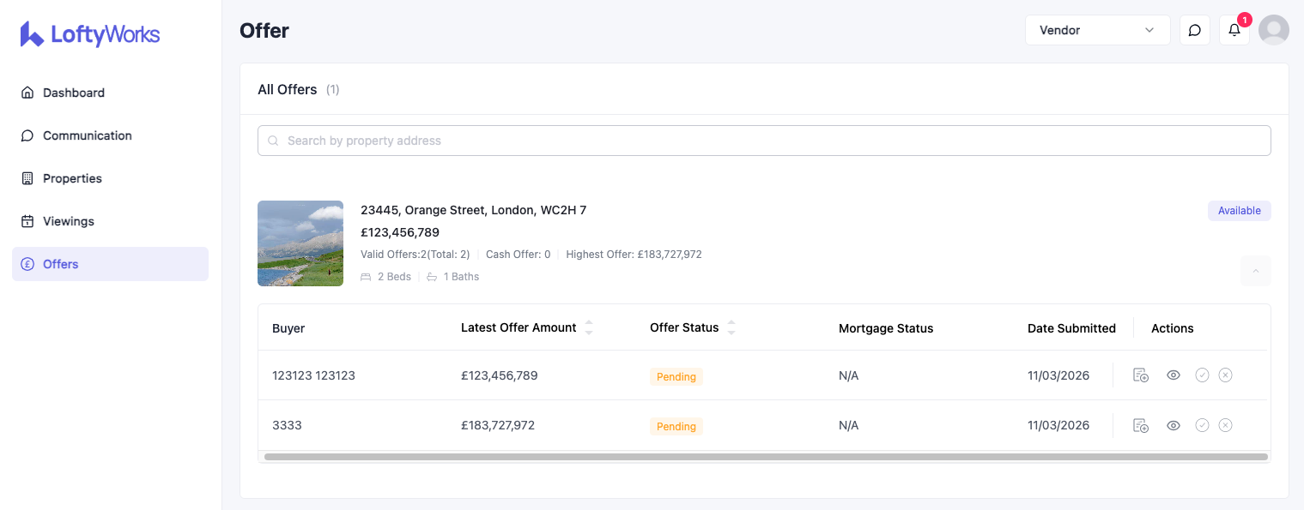Reject the offer from buyer 3333
The image size is (1304, 510).
click(x=1226, y=426)
